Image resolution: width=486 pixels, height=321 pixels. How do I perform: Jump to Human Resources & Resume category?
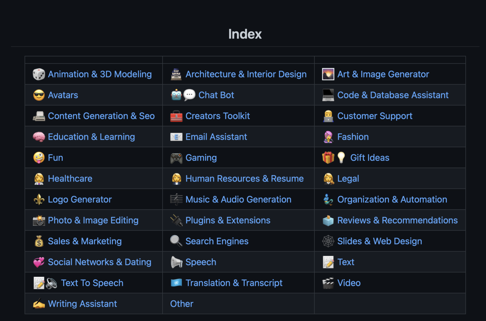[x=244, y=179]
